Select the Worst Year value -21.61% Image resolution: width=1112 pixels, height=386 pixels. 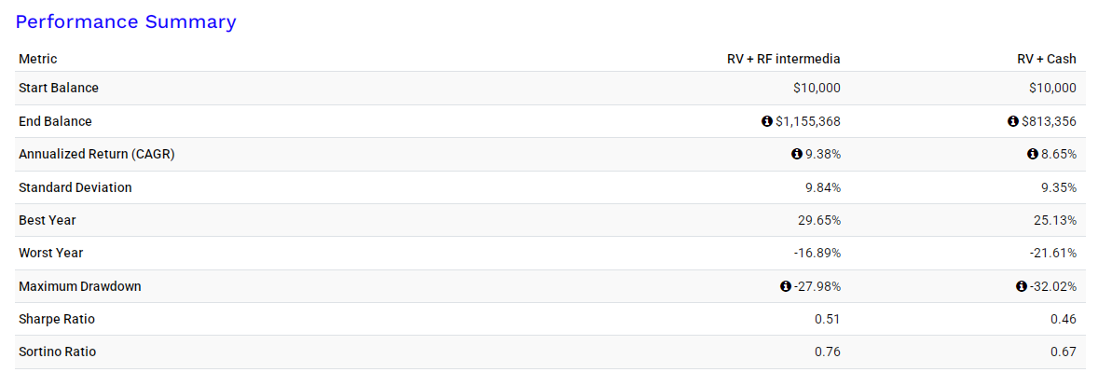(1053, 254)
